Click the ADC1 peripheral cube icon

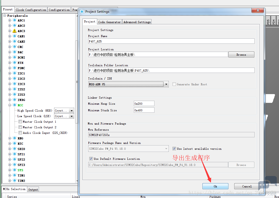tap(15, 20)
